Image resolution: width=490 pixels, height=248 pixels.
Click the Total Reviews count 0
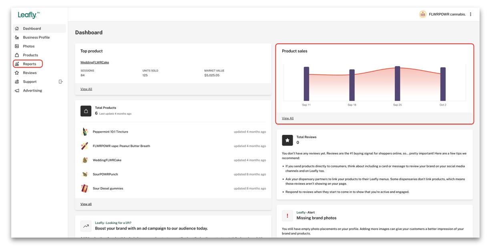(x=298, y=142)
